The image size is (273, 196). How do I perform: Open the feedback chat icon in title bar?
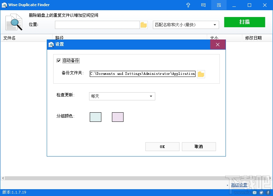203,5
